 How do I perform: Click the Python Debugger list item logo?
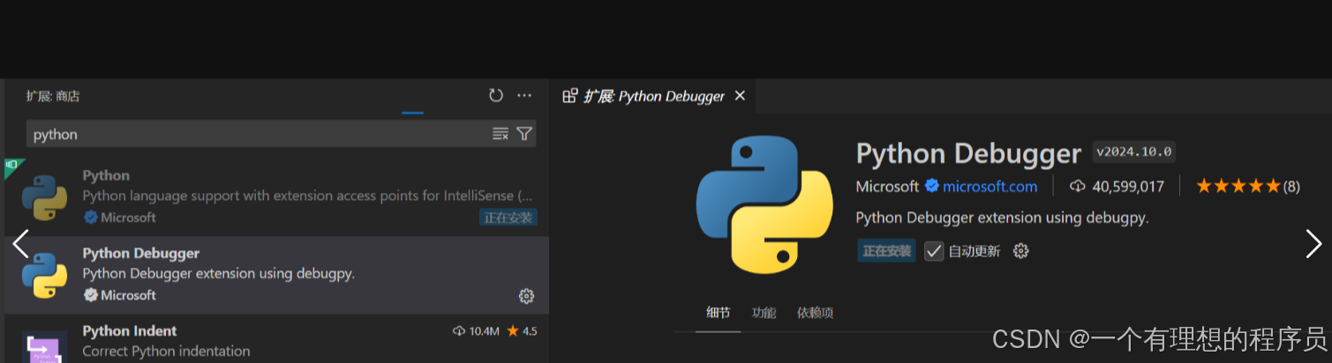pyautogui.click(x=44, y=275)
